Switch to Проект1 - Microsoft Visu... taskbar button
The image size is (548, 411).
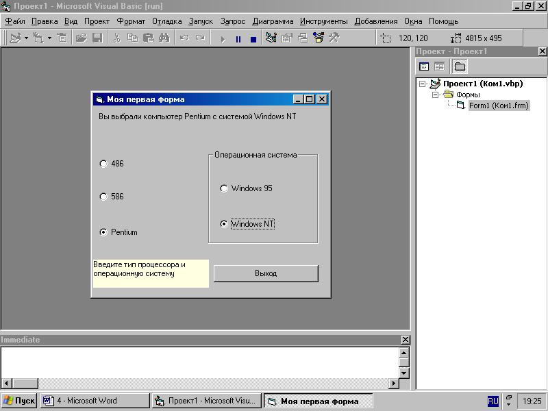click(207, 401)
